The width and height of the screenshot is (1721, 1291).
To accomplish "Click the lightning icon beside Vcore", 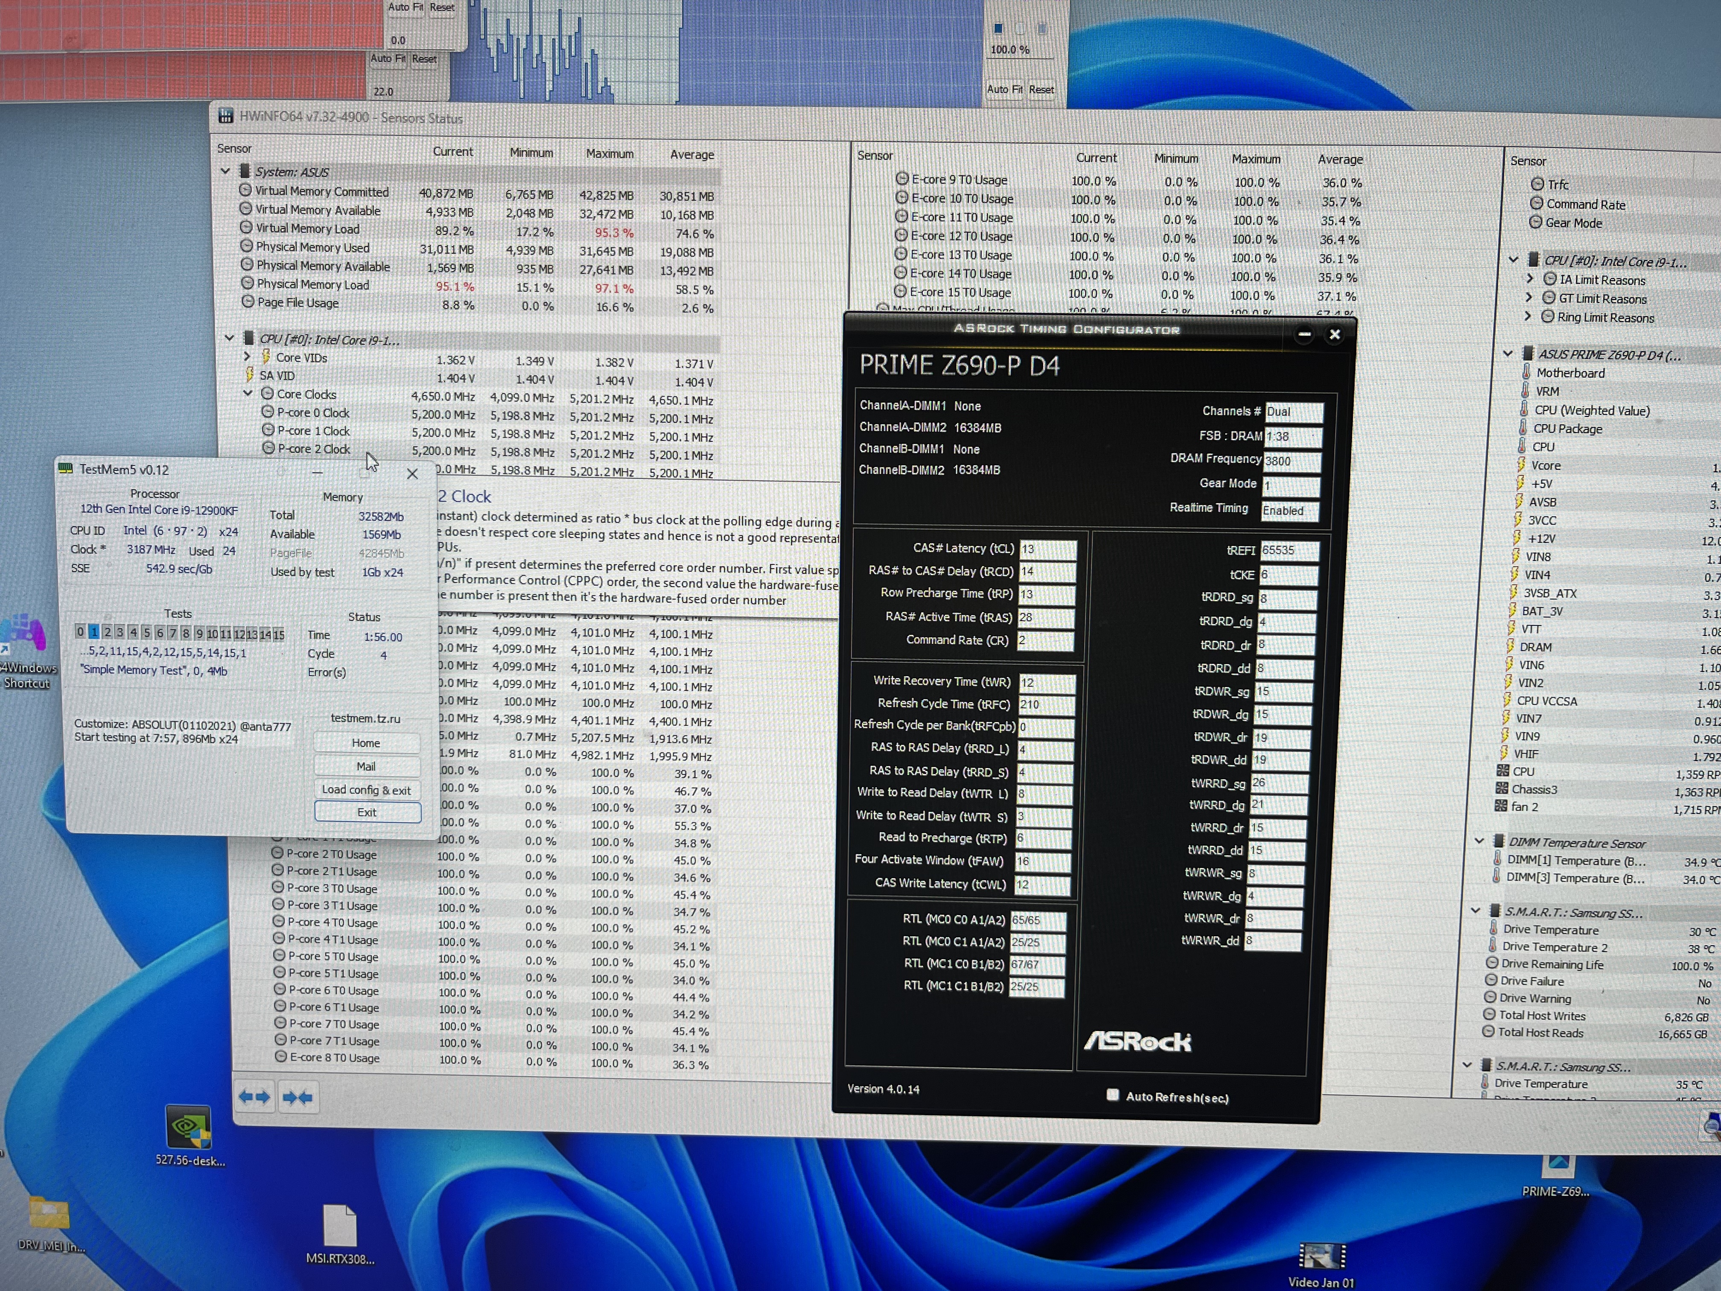I will coord(1520,464).
